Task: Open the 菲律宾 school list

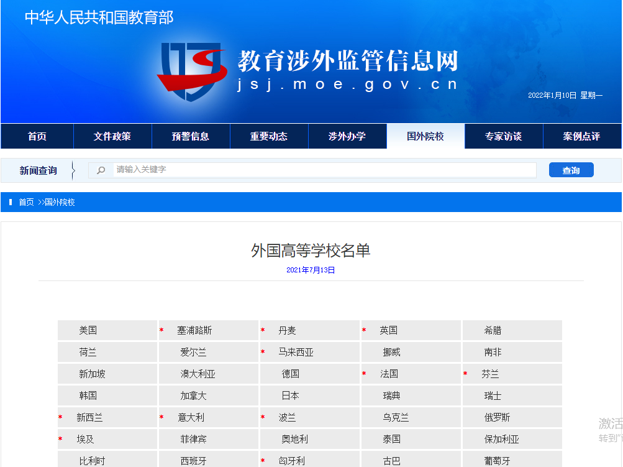Action: coord(194,439)
